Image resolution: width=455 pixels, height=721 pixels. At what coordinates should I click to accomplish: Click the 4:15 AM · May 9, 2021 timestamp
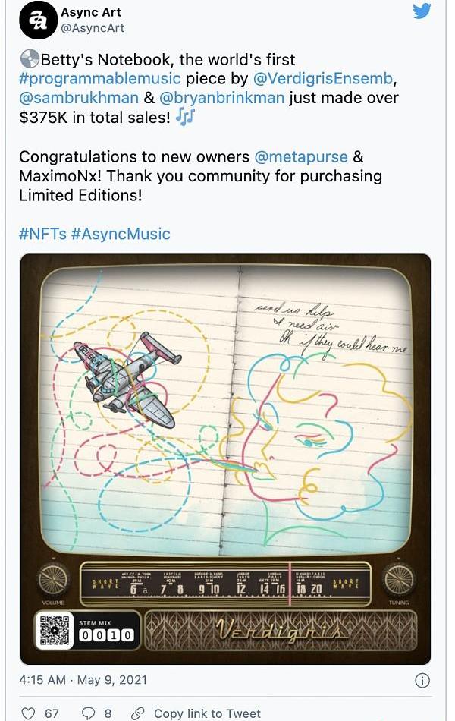pos(83,679)
